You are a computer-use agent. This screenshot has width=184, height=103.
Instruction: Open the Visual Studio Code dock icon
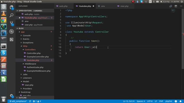tap(4, 33)
